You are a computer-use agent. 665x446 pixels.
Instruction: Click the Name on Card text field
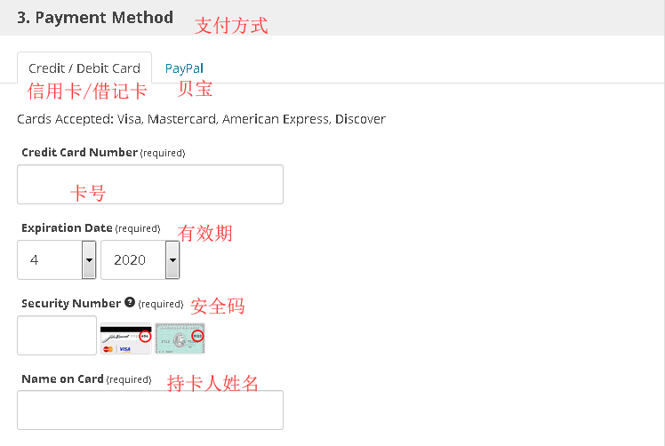point(150,410)
